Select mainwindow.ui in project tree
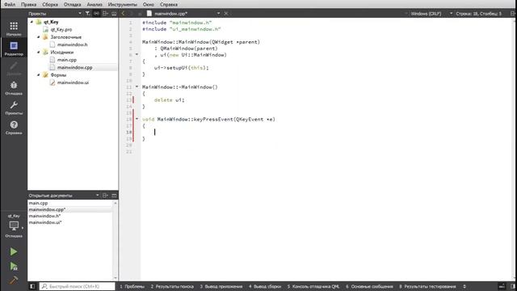 (73, 82)
